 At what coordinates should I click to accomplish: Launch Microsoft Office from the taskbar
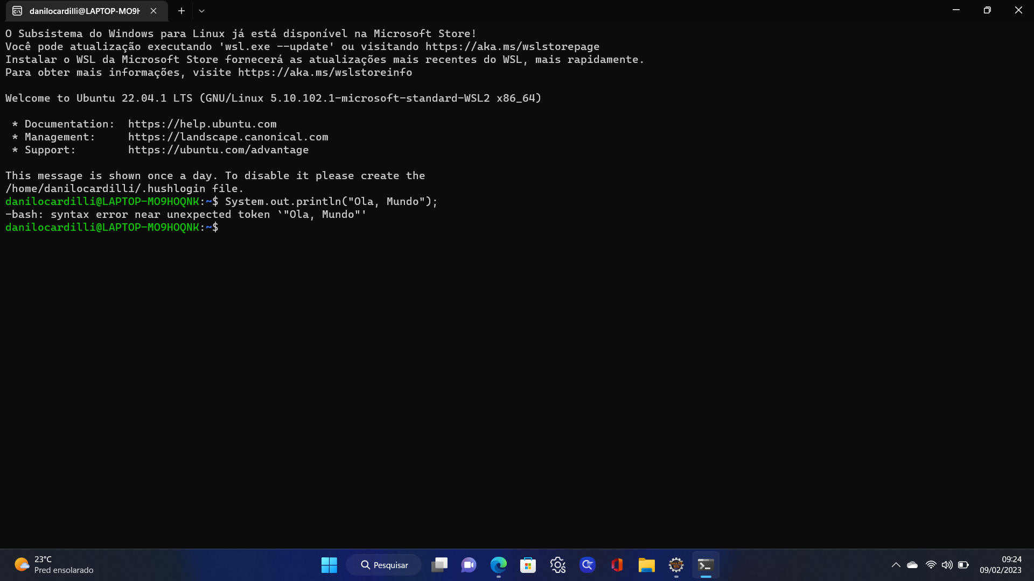point(617,565)
